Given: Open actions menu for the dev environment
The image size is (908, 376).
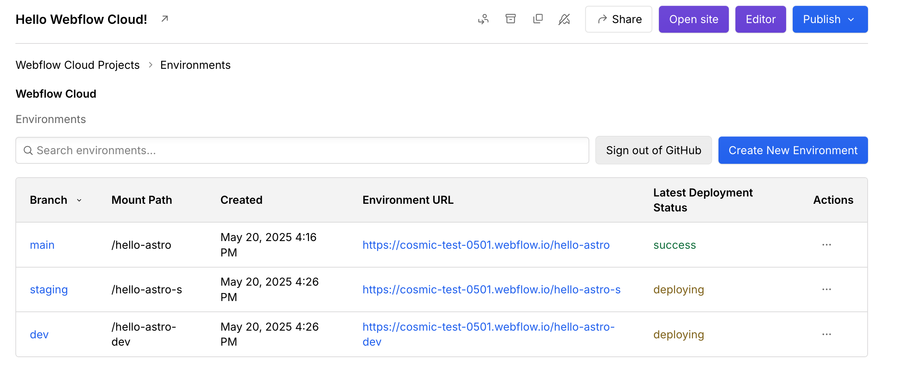Looking at the screenshot, I should [827, 334].
